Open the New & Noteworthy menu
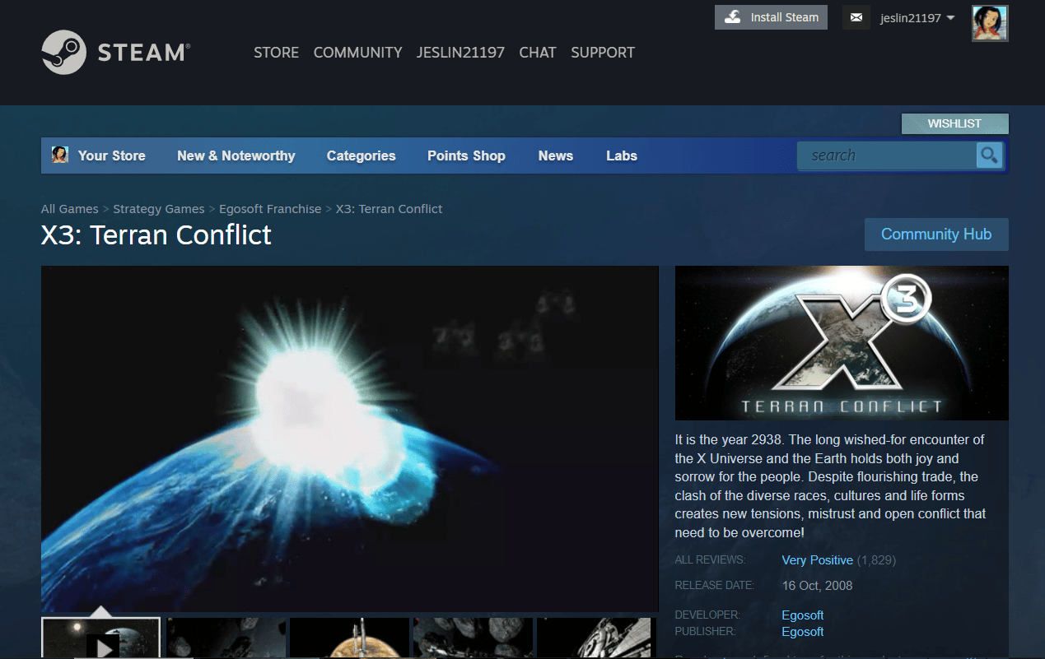 [x=236, y=155]
